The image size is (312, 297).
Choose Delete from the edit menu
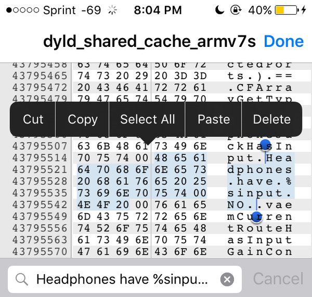(272, 119)
